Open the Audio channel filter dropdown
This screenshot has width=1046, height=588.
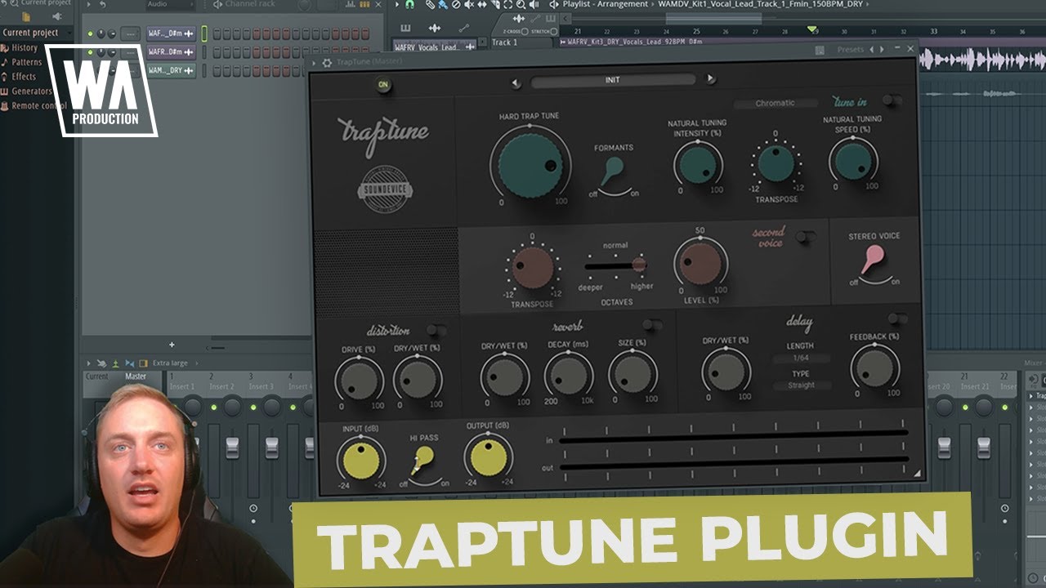click(169, 5)
